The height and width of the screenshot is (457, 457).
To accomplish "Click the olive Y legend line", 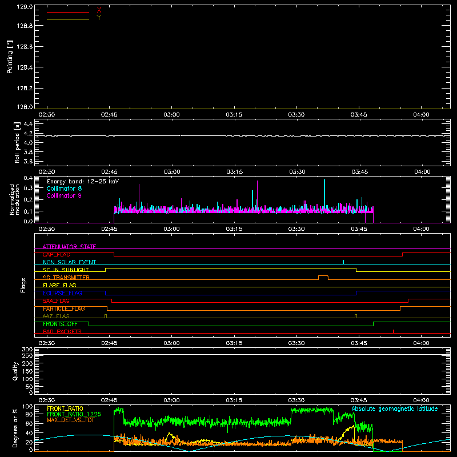I will tap(68, 20).
